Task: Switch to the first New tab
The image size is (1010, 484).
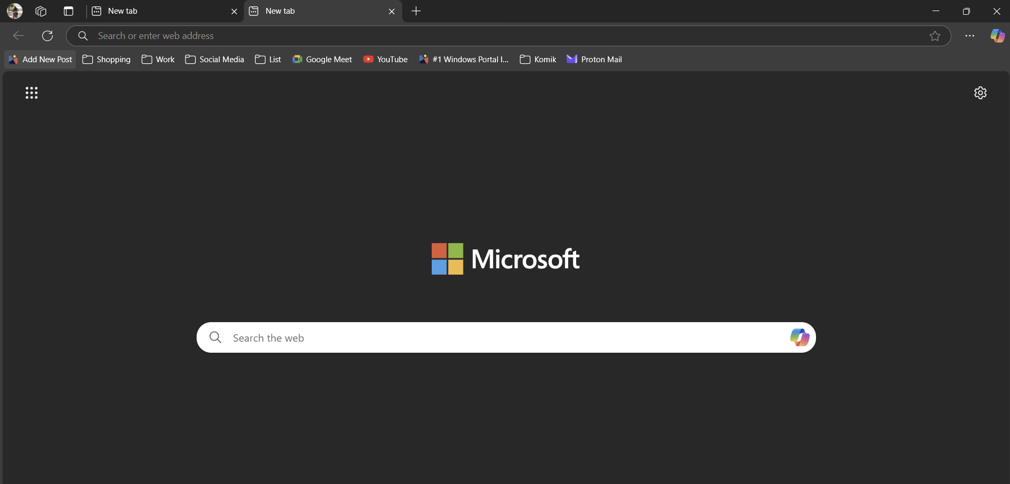Action: [x=164, y=11]
